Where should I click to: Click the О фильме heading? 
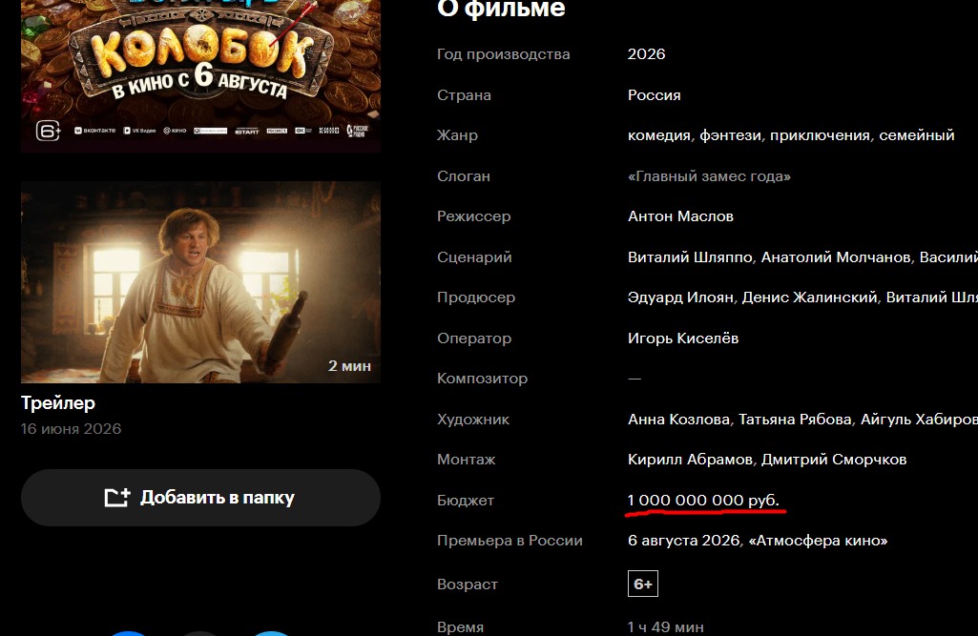coord(501,9)
